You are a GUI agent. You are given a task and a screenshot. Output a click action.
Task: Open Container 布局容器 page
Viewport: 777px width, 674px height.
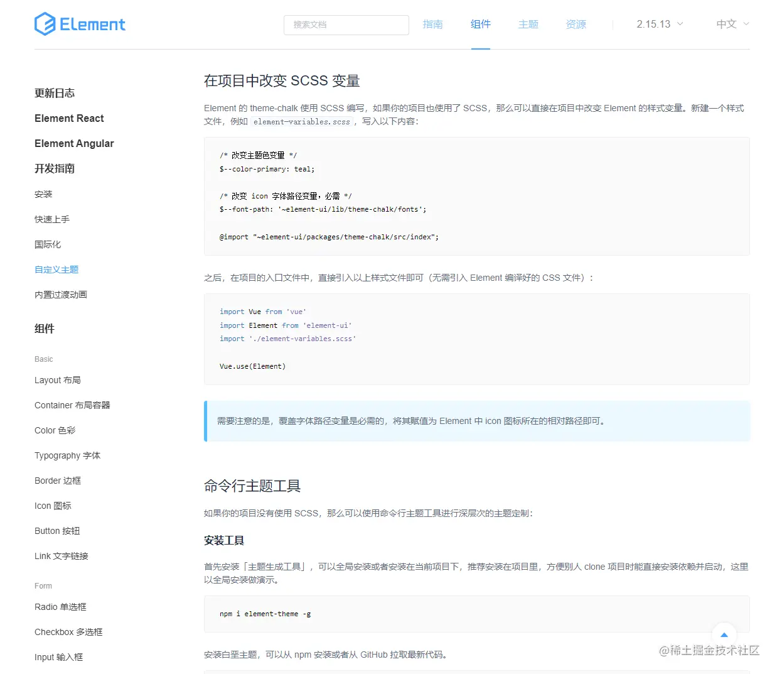[72, 405]
